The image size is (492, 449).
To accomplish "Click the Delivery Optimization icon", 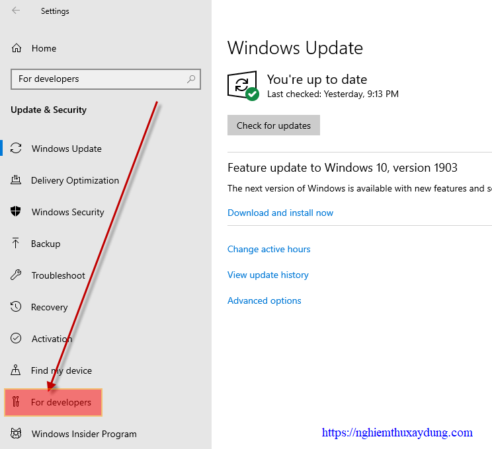I will (16, 180).
